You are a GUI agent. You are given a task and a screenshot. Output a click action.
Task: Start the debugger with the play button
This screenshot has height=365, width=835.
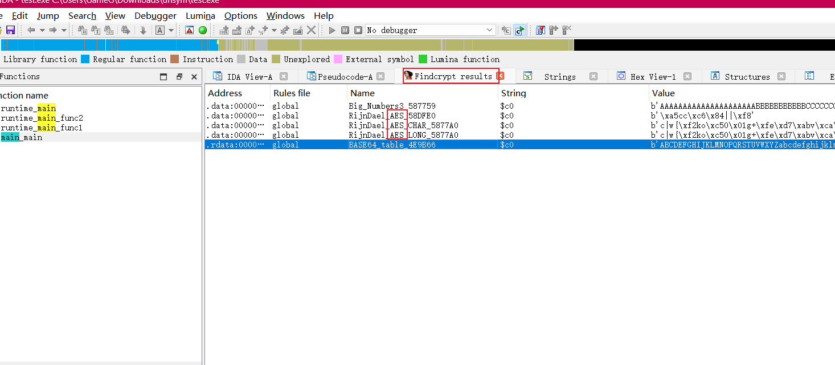pos(332,30)
